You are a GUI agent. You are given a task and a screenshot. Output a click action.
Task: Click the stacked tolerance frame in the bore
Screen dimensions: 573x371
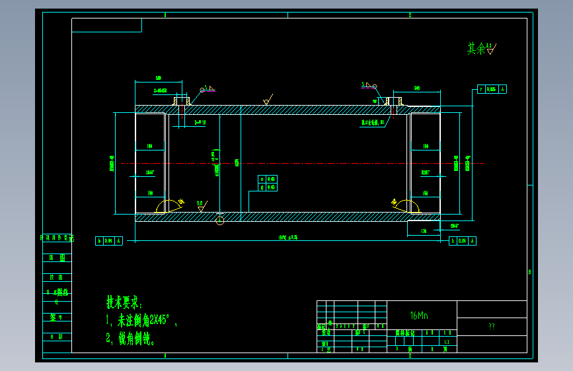coord(268,184)
